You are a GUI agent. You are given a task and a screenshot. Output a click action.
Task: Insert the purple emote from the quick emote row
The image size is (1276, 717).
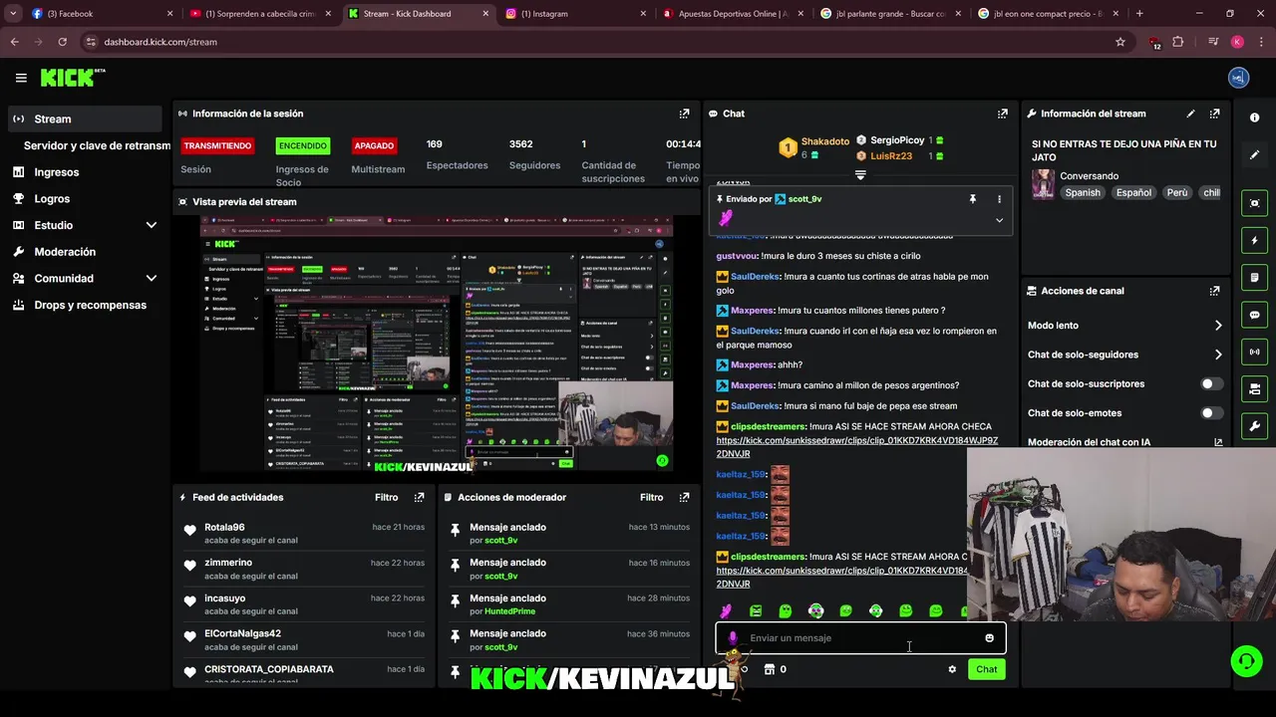click(x=726, y=610)
